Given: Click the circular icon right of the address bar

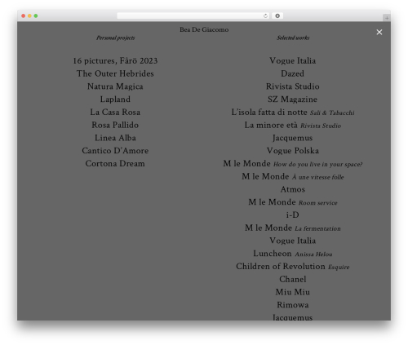Looking at the screenshot, I should click(x=277, y=16).
